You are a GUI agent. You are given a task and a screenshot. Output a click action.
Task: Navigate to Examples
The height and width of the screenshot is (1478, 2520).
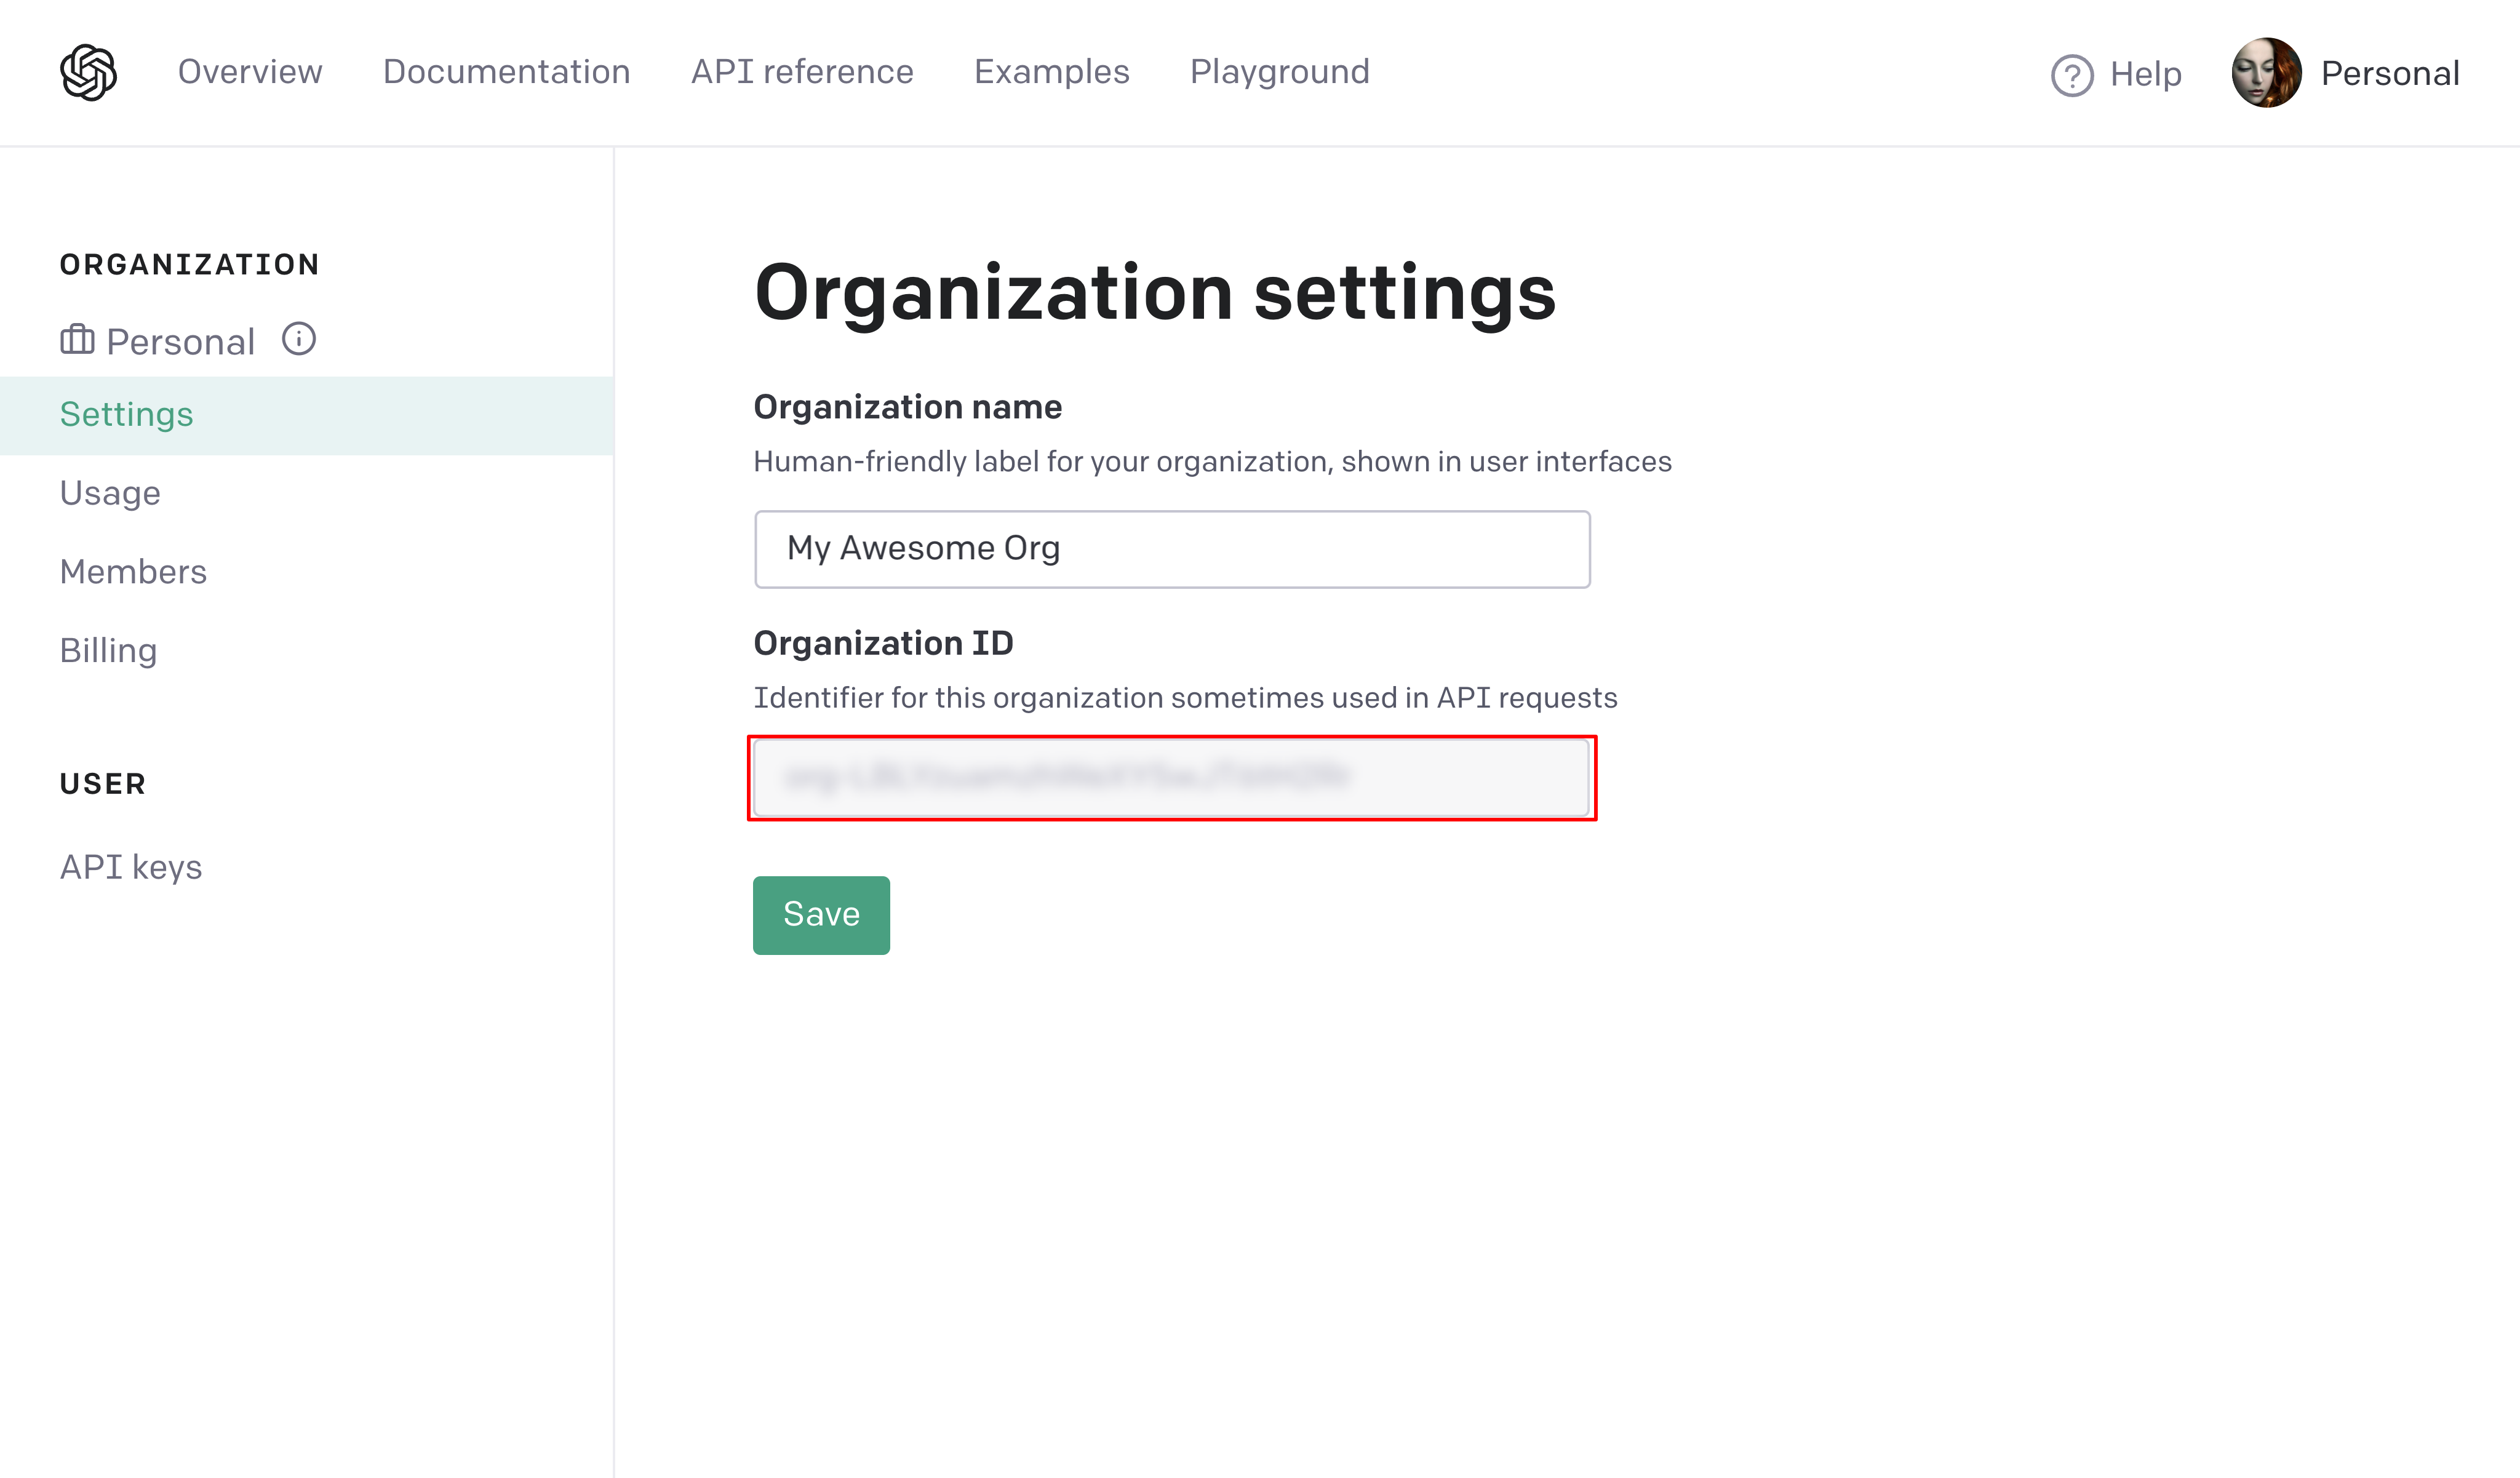1051,72
